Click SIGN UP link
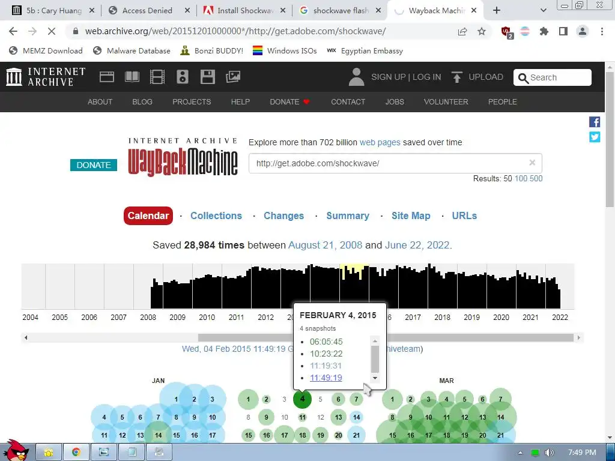 click(x=389, y=77)
